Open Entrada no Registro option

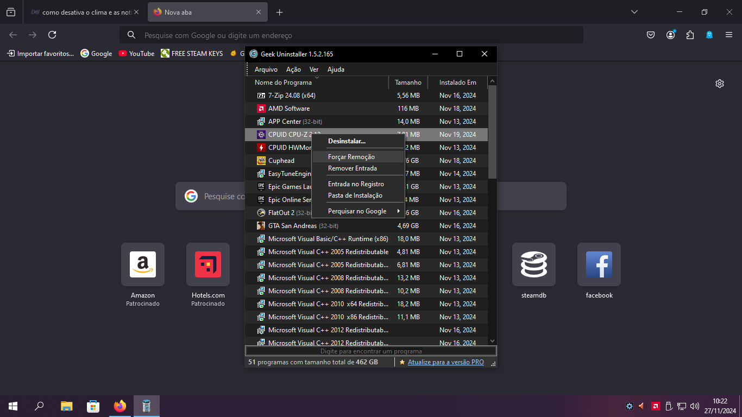pos(356,184)
